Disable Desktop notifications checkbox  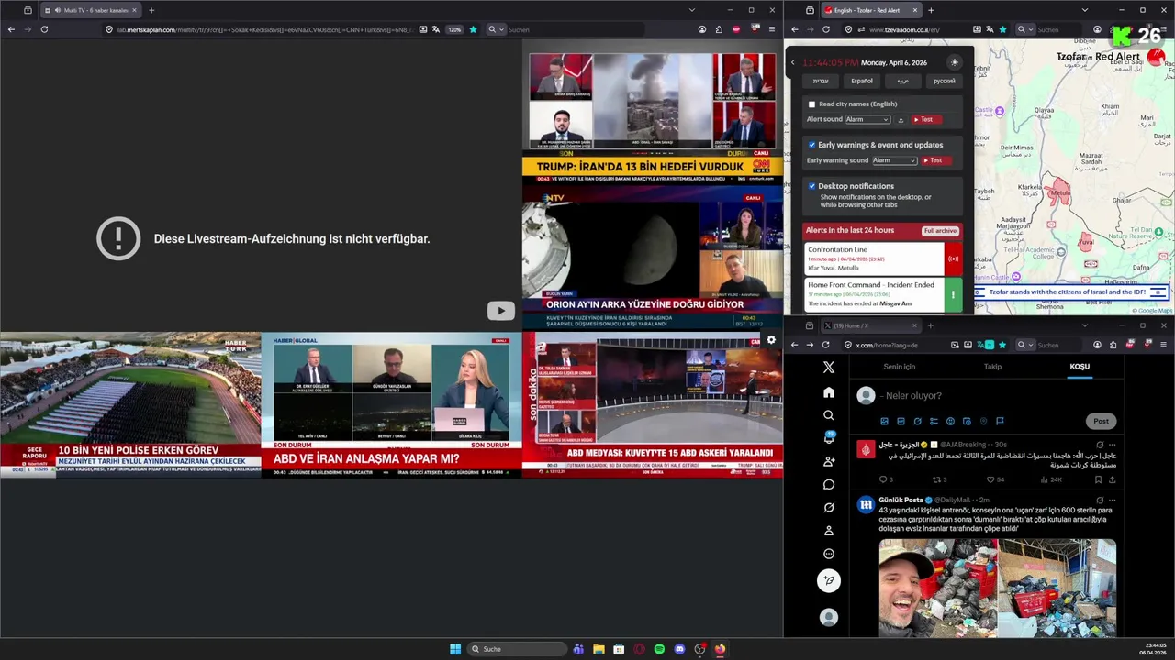[x=811, y=186]
